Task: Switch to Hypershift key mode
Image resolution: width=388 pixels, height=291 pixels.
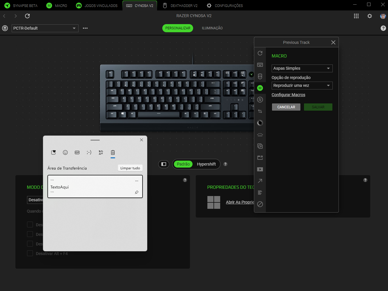Action: tap(206, 164)
